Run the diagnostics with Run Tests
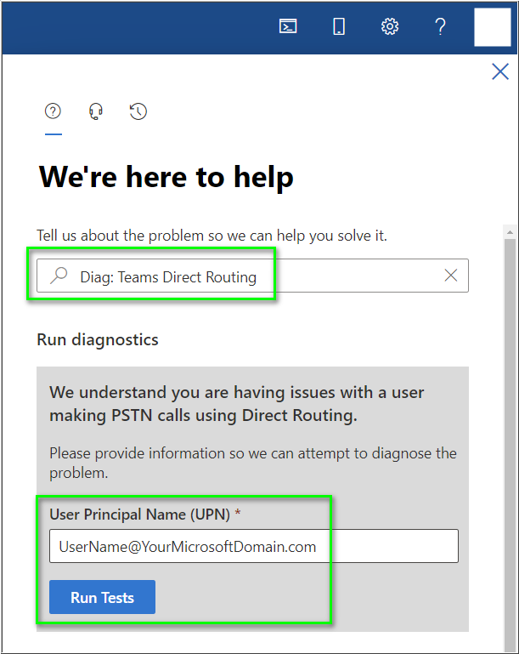519x654 pixels. tap(102, 597)
